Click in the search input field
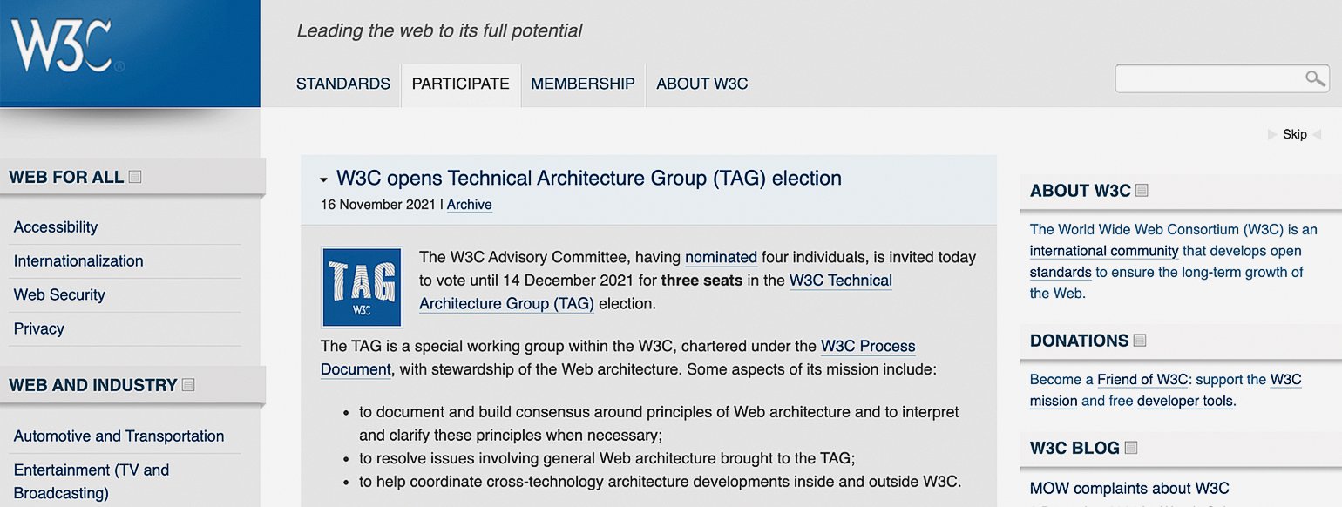1342x507 pixels. click(1207, 79)
